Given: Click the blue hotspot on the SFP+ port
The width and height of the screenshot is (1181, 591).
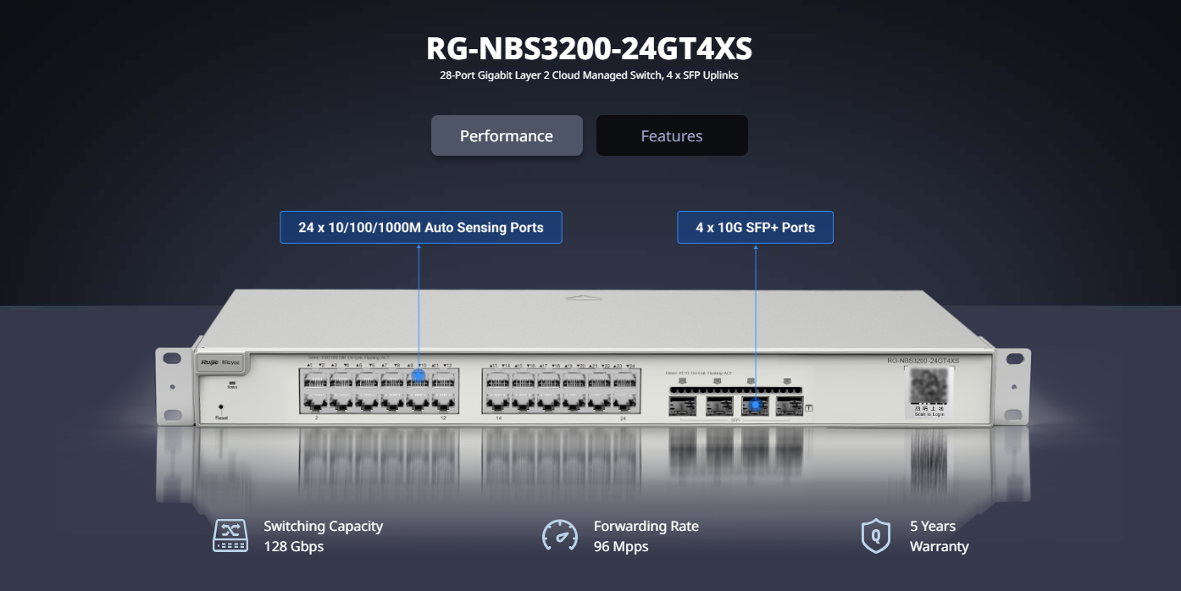Looking at the screenshot, I should point(755,408).
